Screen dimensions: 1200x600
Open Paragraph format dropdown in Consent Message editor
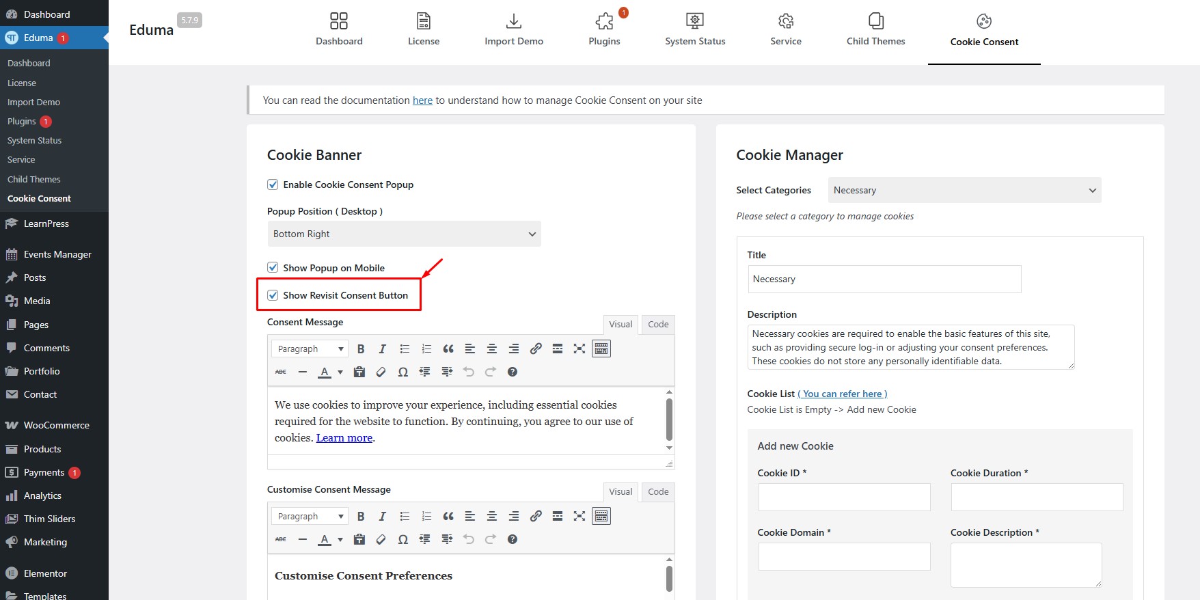[x=310, y=349]
